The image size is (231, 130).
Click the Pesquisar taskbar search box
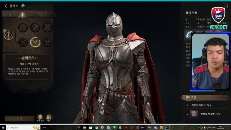click(x=23, y=127)
